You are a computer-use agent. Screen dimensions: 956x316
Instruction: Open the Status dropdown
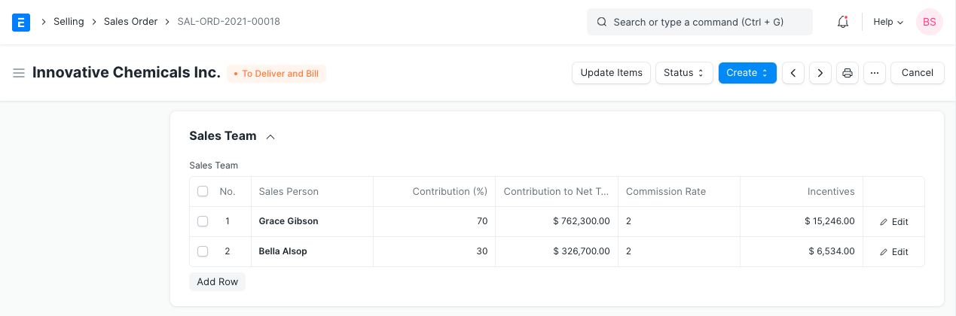click(x=683, y=73)
